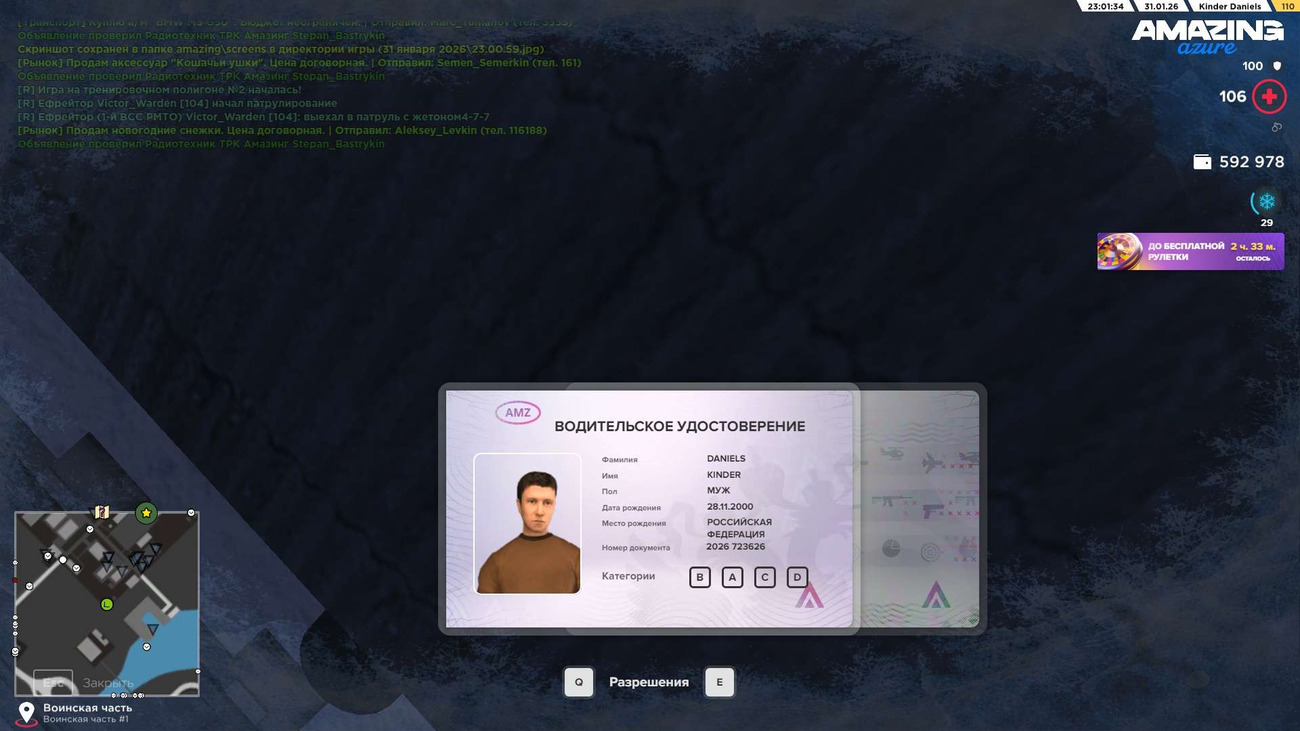Select category A box on the license
Viewport: 1300px width, 731px height.
point(732,577)
